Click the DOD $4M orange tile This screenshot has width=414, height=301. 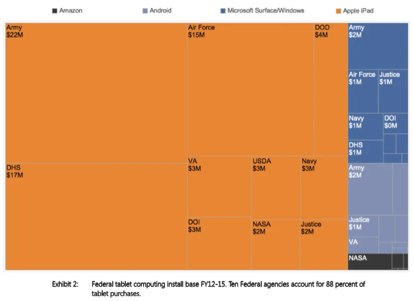click(x=331, y=90)
